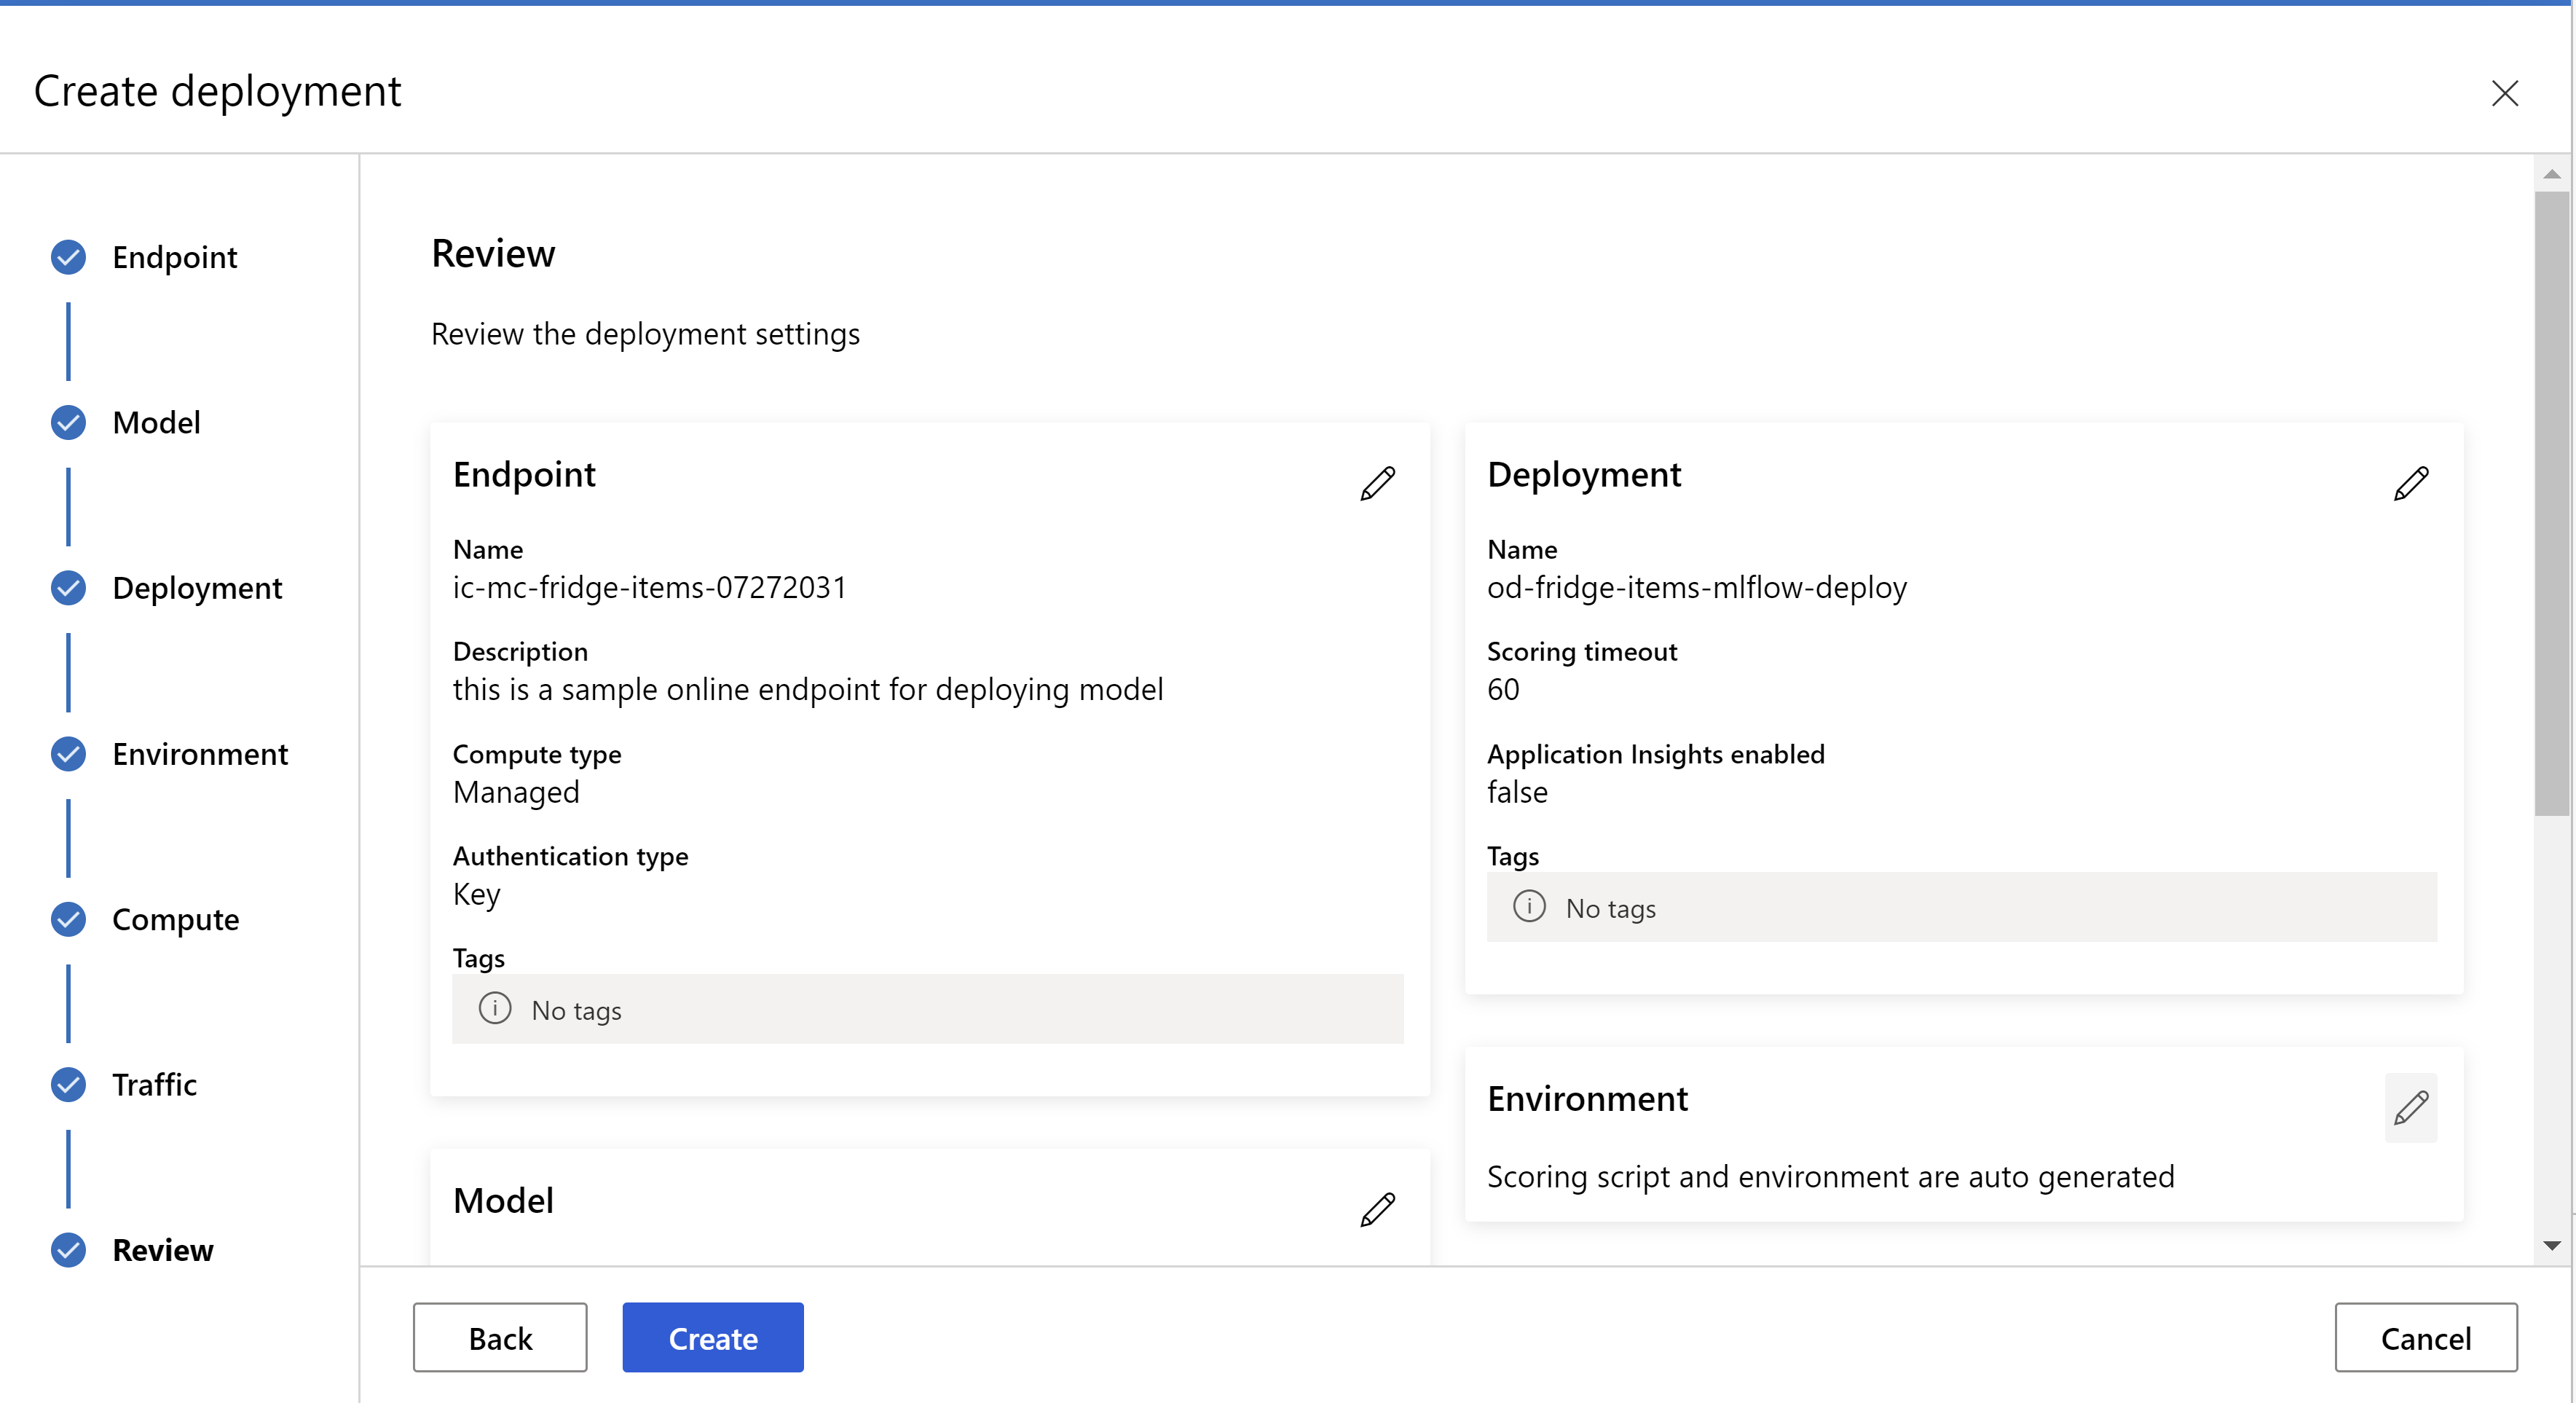
Task: Click the edit icon for Model settings
Action: click(1378, 1209)
